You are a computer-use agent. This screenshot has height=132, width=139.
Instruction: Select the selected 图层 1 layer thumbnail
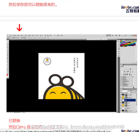coord(123,100)
